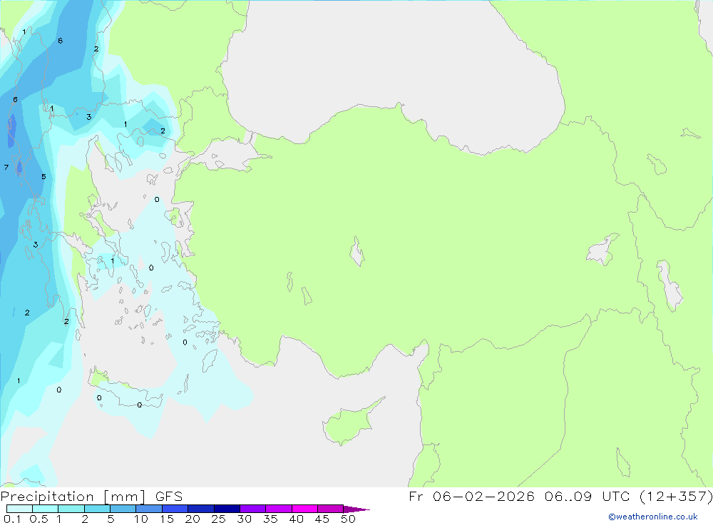This screenshot has height=523, width=713.
Task: Select the 30–35 mm legend color swatch
Action: point(253,509)
